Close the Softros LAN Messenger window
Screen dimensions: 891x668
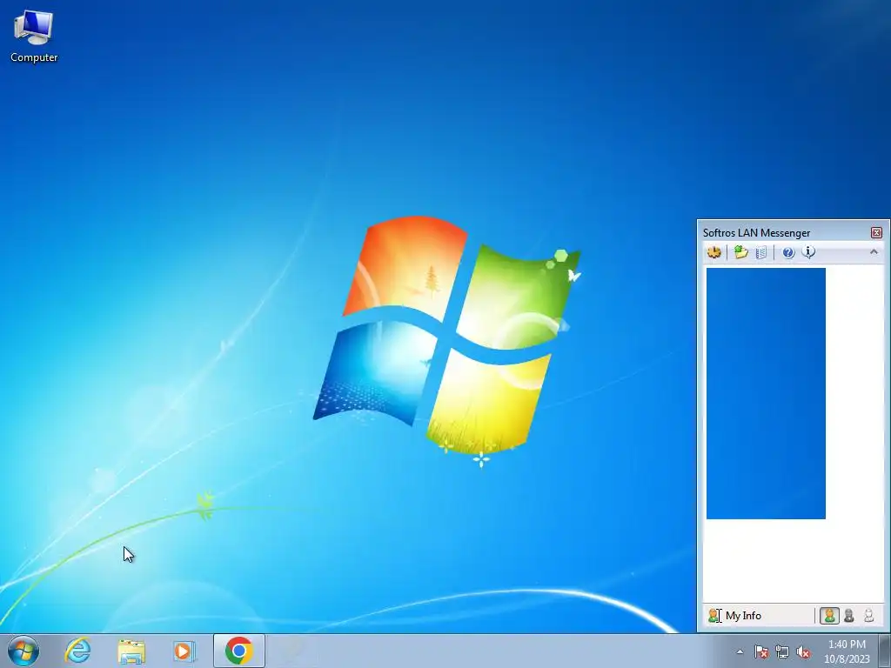pyautogui.click(x=876, y=232)
